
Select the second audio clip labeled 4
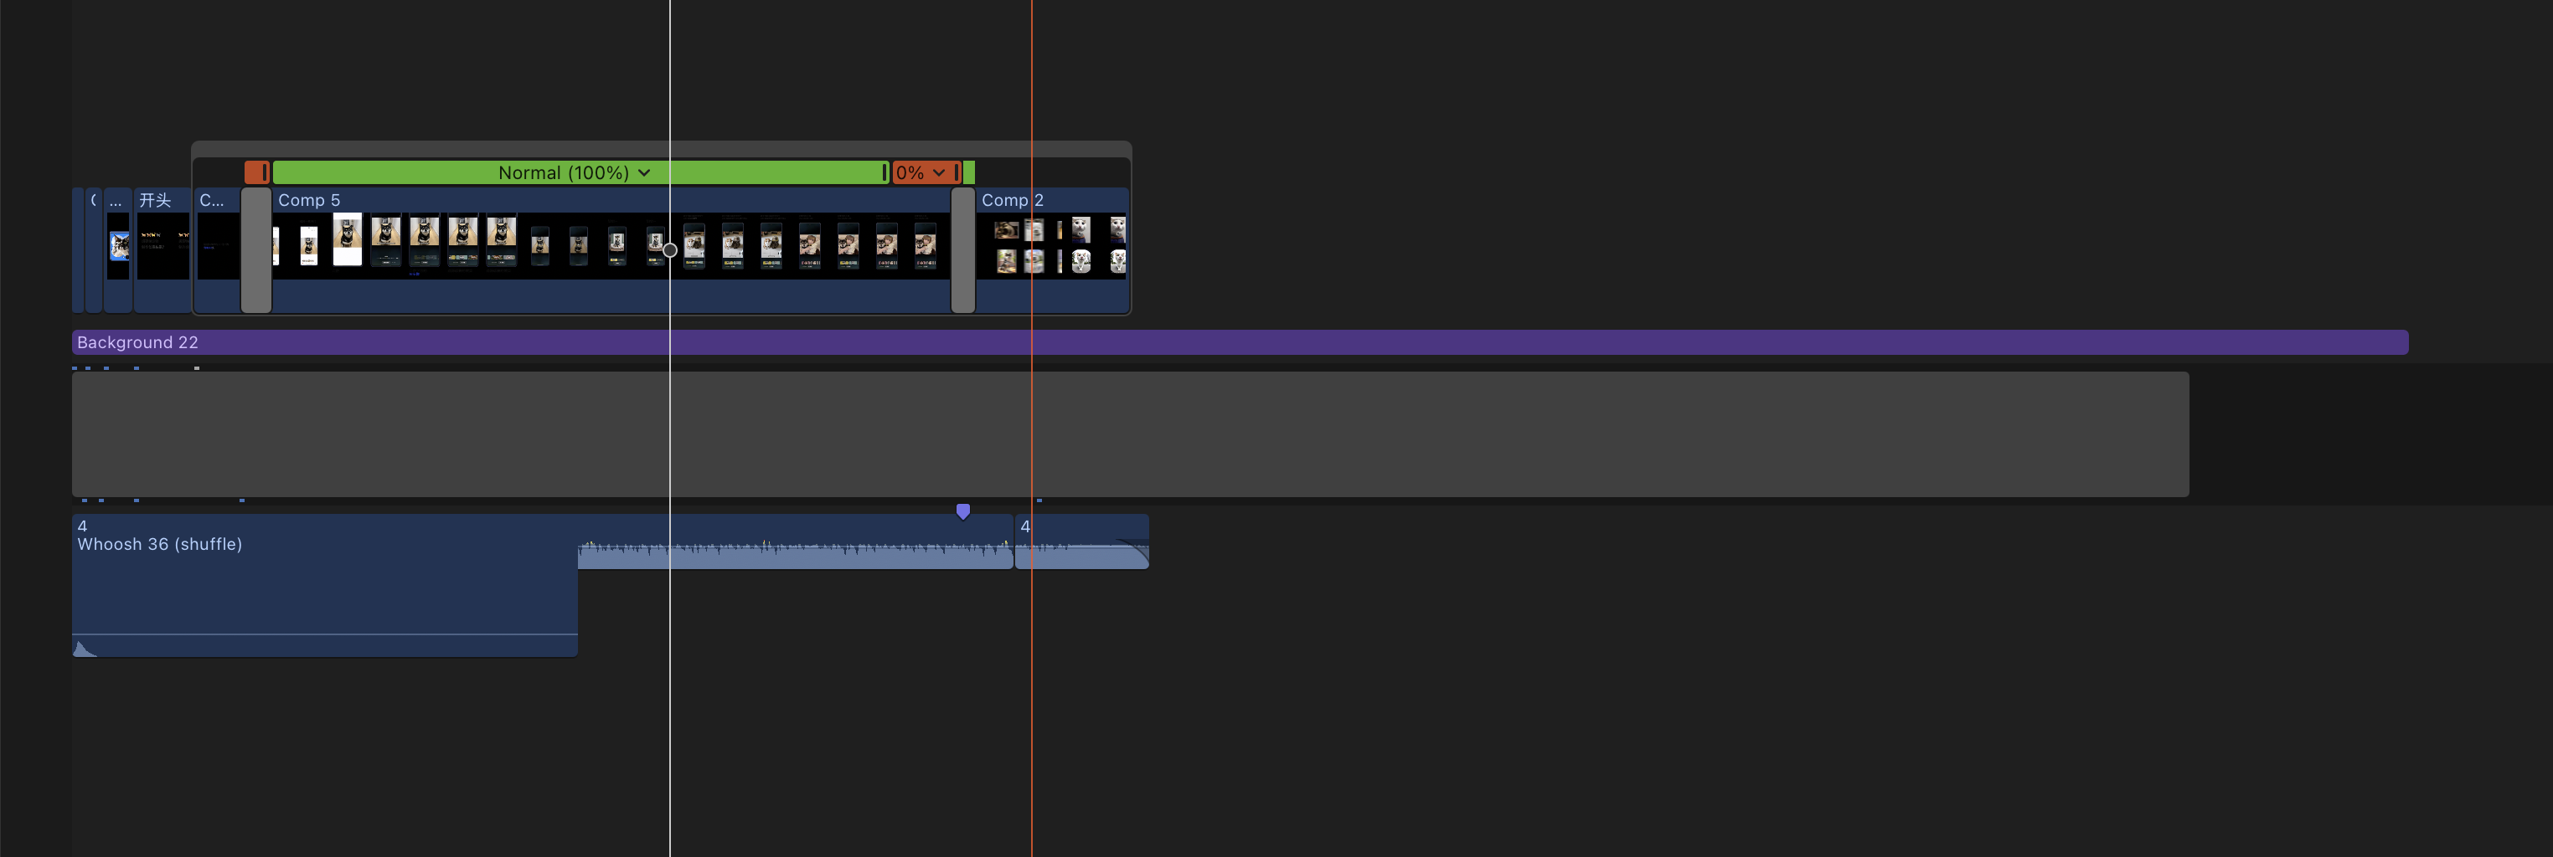click(1081, 541)
